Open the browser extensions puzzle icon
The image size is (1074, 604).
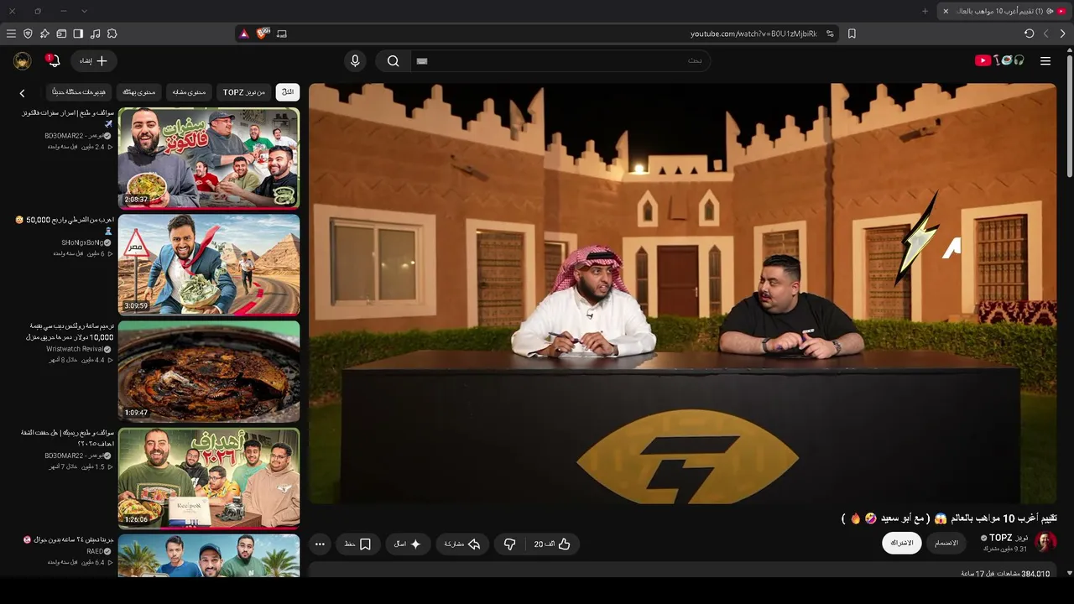coord(112,34)
